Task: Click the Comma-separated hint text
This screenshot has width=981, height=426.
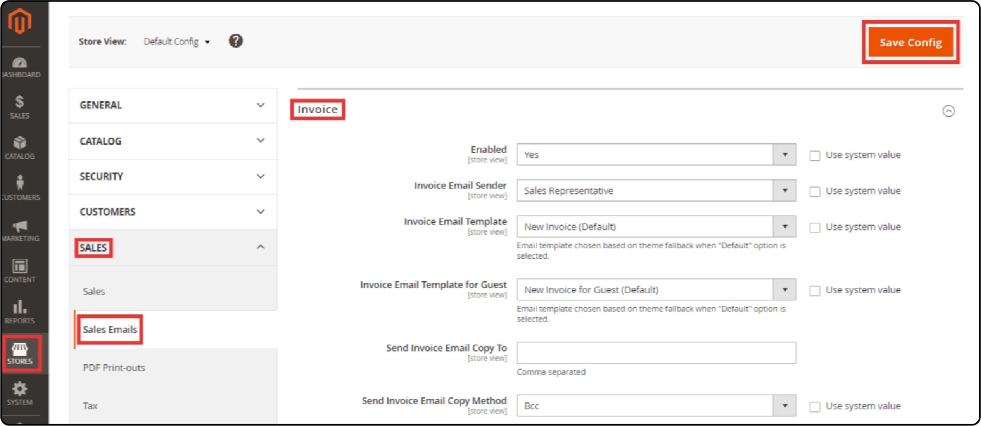Action: [551, 372]
